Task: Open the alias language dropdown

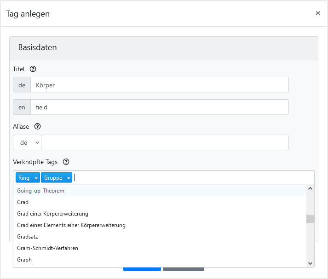Action: [27, 142]
